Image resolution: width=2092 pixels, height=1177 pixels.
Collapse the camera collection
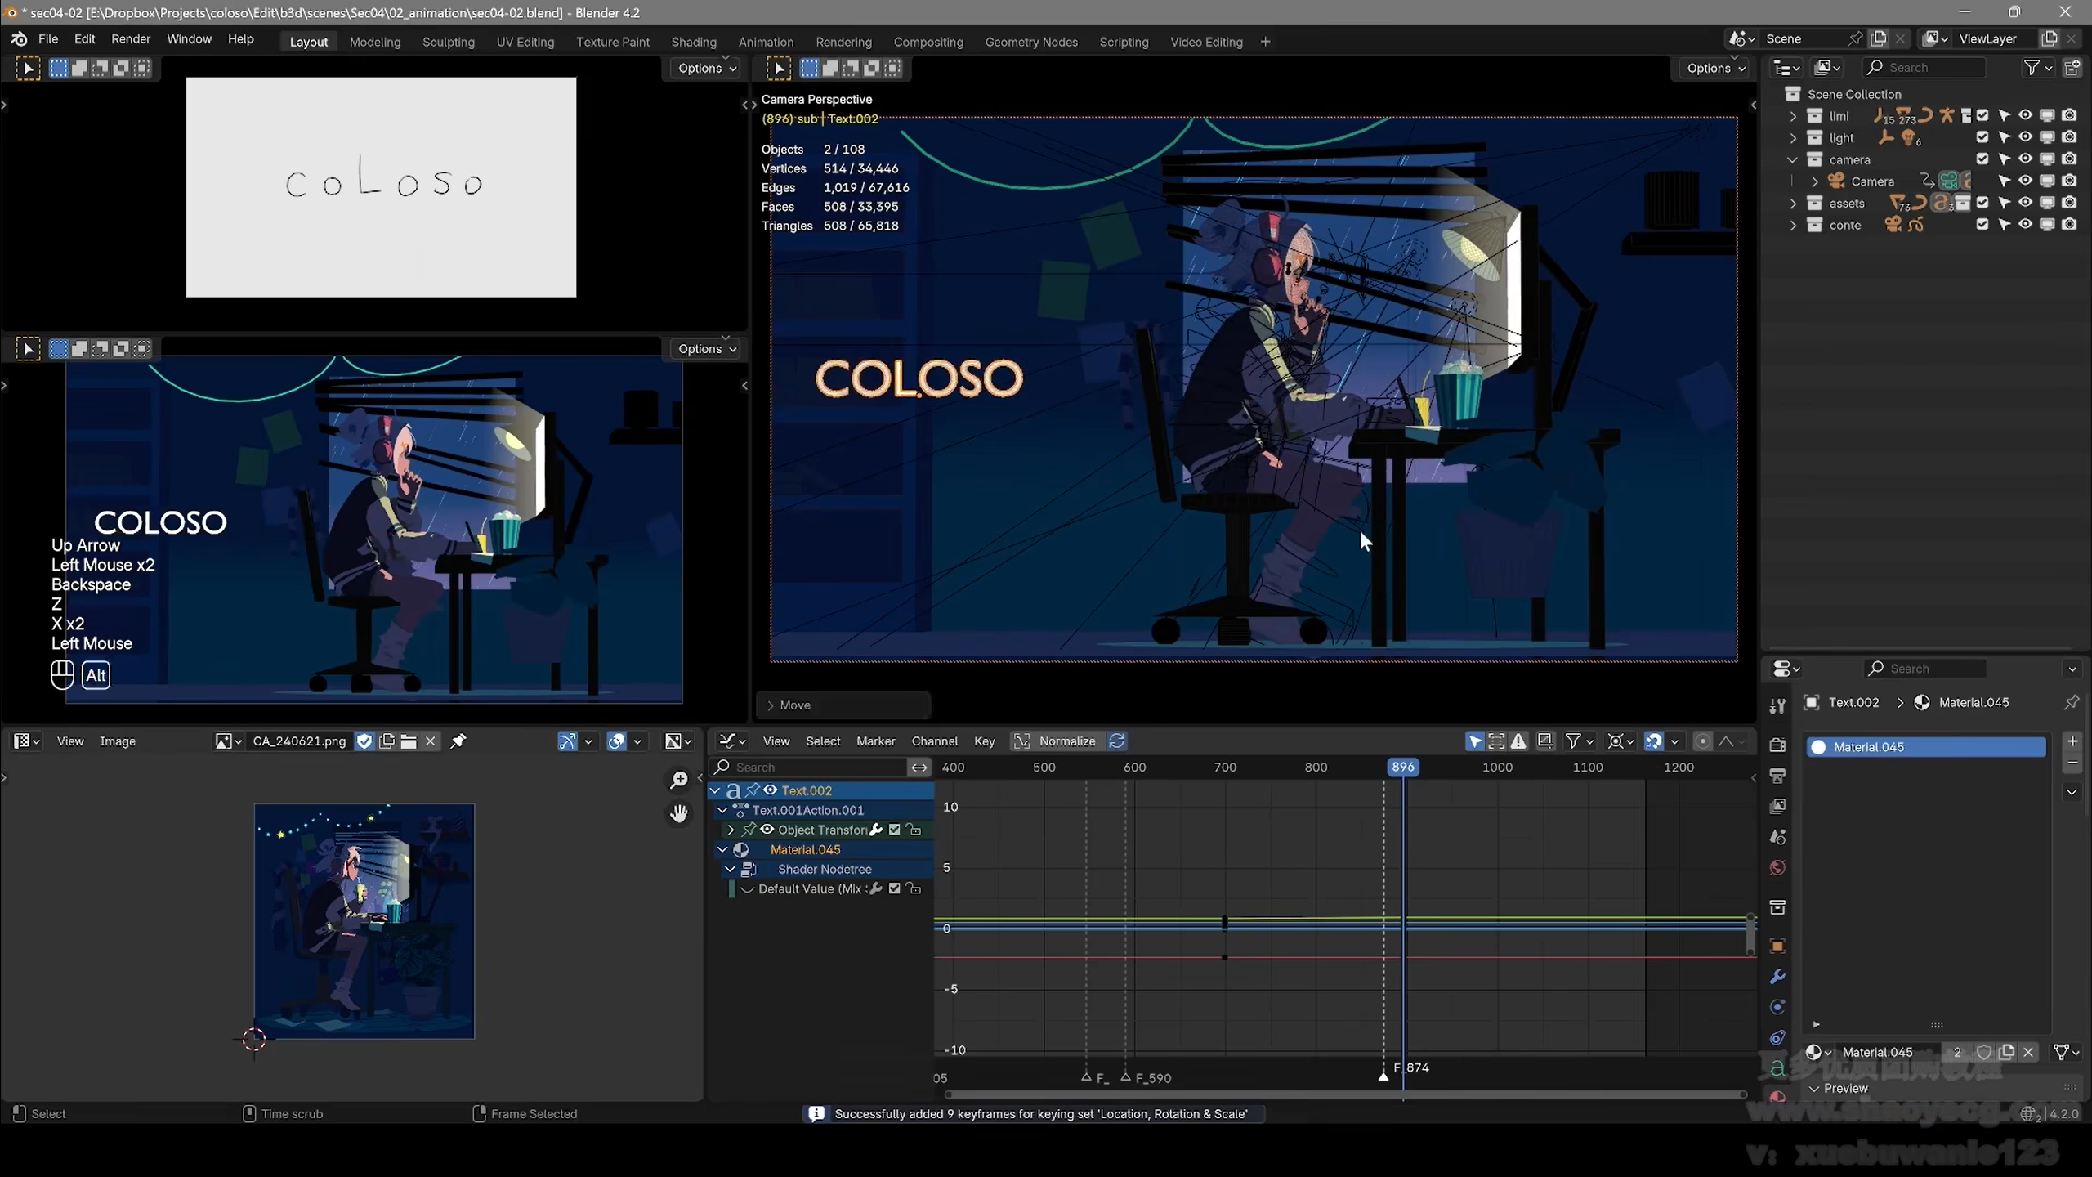point(1793,160)
